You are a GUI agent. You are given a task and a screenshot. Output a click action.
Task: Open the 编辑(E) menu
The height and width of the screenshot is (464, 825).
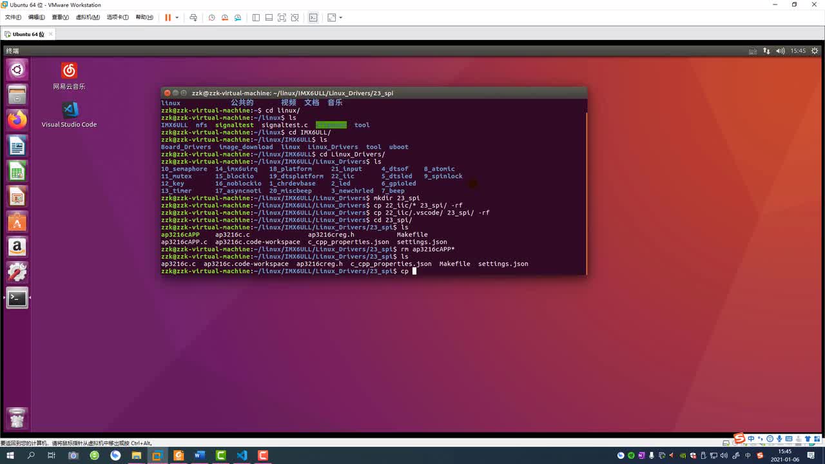37,17
